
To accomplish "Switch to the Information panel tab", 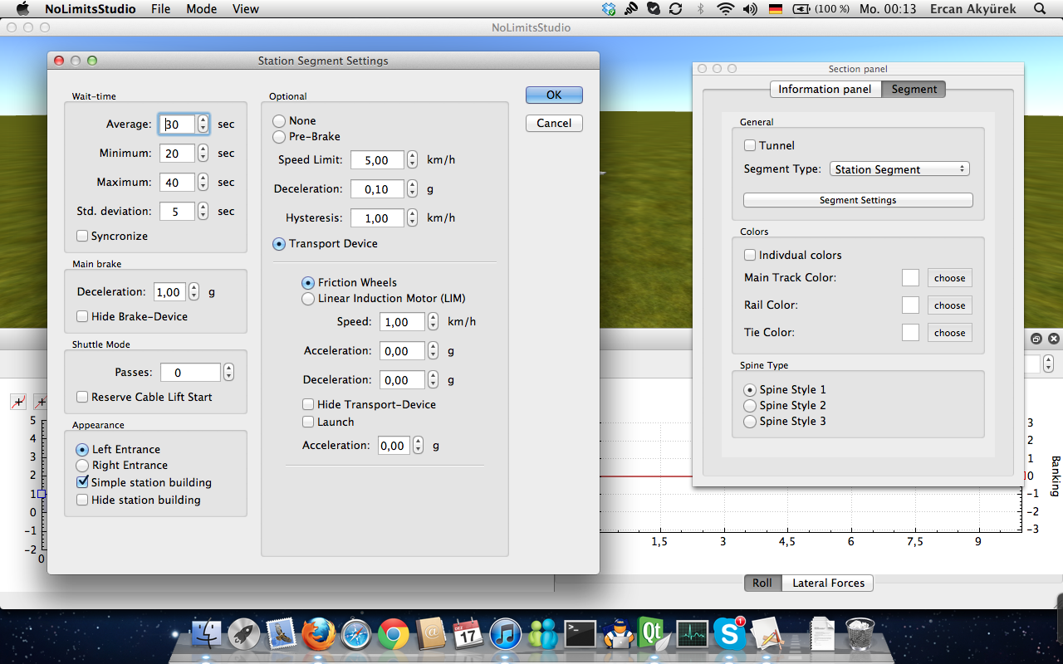I will [x=824, y=90].
